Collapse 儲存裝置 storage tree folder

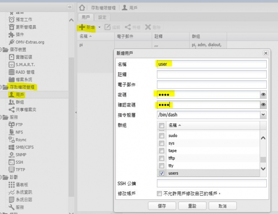[5, 50]
